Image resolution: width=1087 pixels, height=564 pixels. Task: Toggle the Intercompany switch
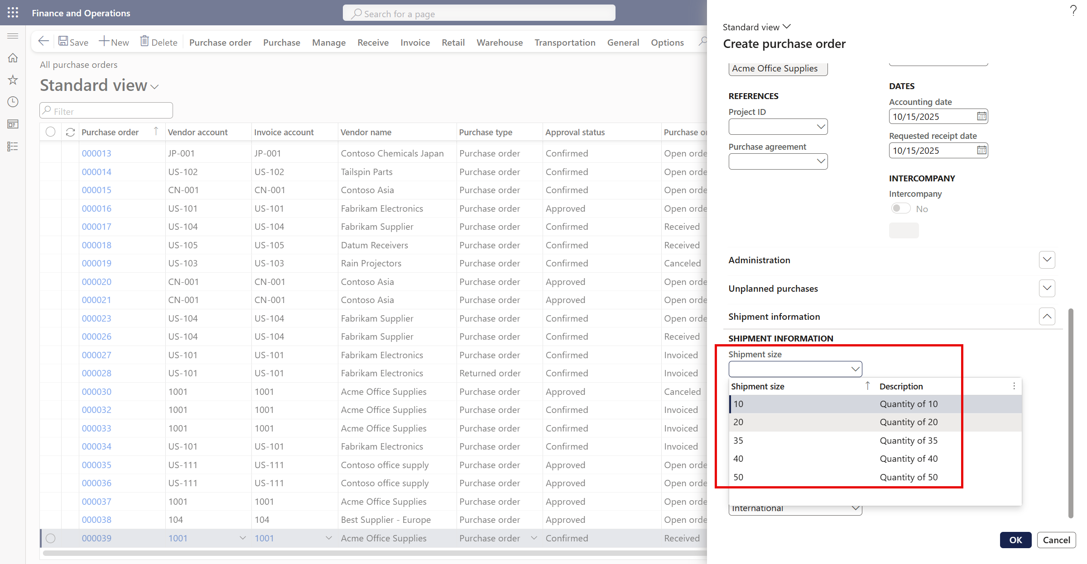pos(900,209)
